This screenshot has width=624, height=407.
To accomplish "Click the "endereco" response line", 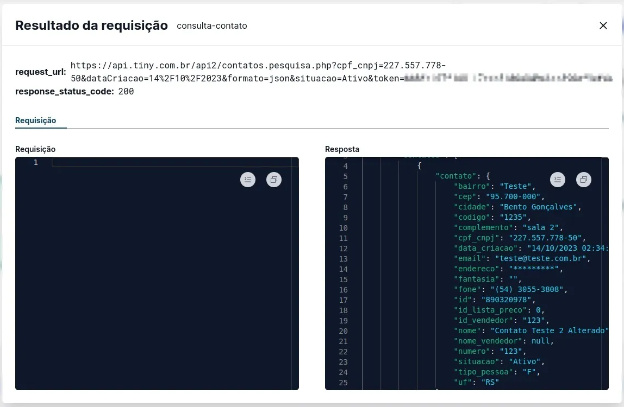I will pyautogui.click(x=508, y=269).
